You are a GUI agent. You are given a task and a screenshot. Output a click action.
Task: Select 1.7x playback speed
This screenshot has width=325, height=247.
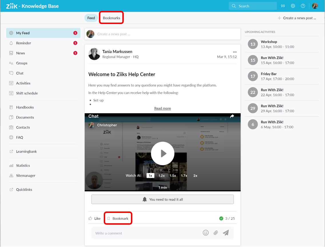coord(184,176)
